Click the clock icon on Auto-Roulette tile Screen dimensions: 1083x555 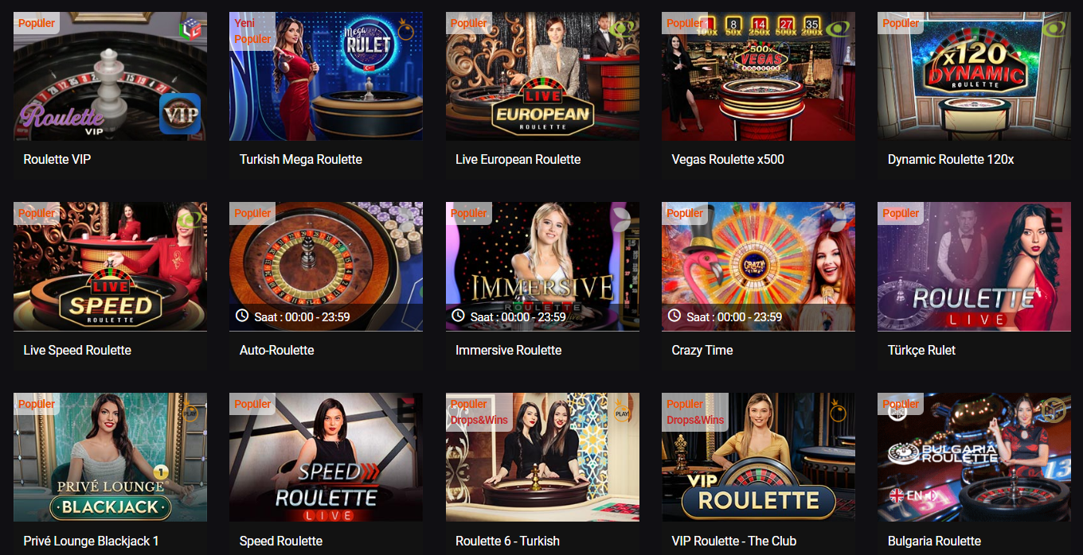click(x=243, y=316)
